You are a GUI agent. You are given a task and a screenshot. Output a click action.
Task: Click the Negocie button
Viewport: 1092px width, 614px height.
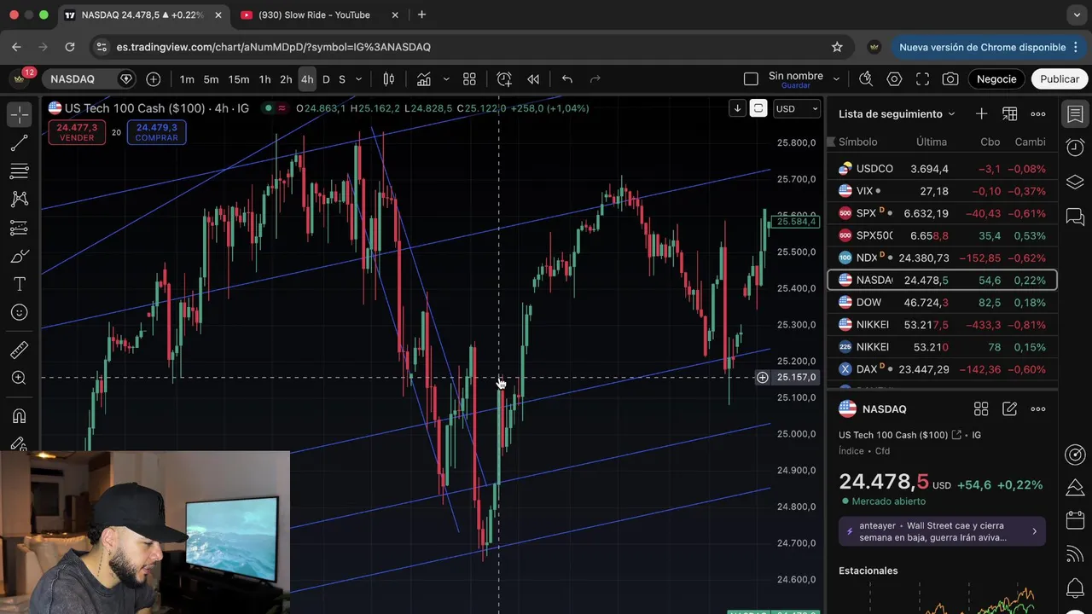click(996, 79)
